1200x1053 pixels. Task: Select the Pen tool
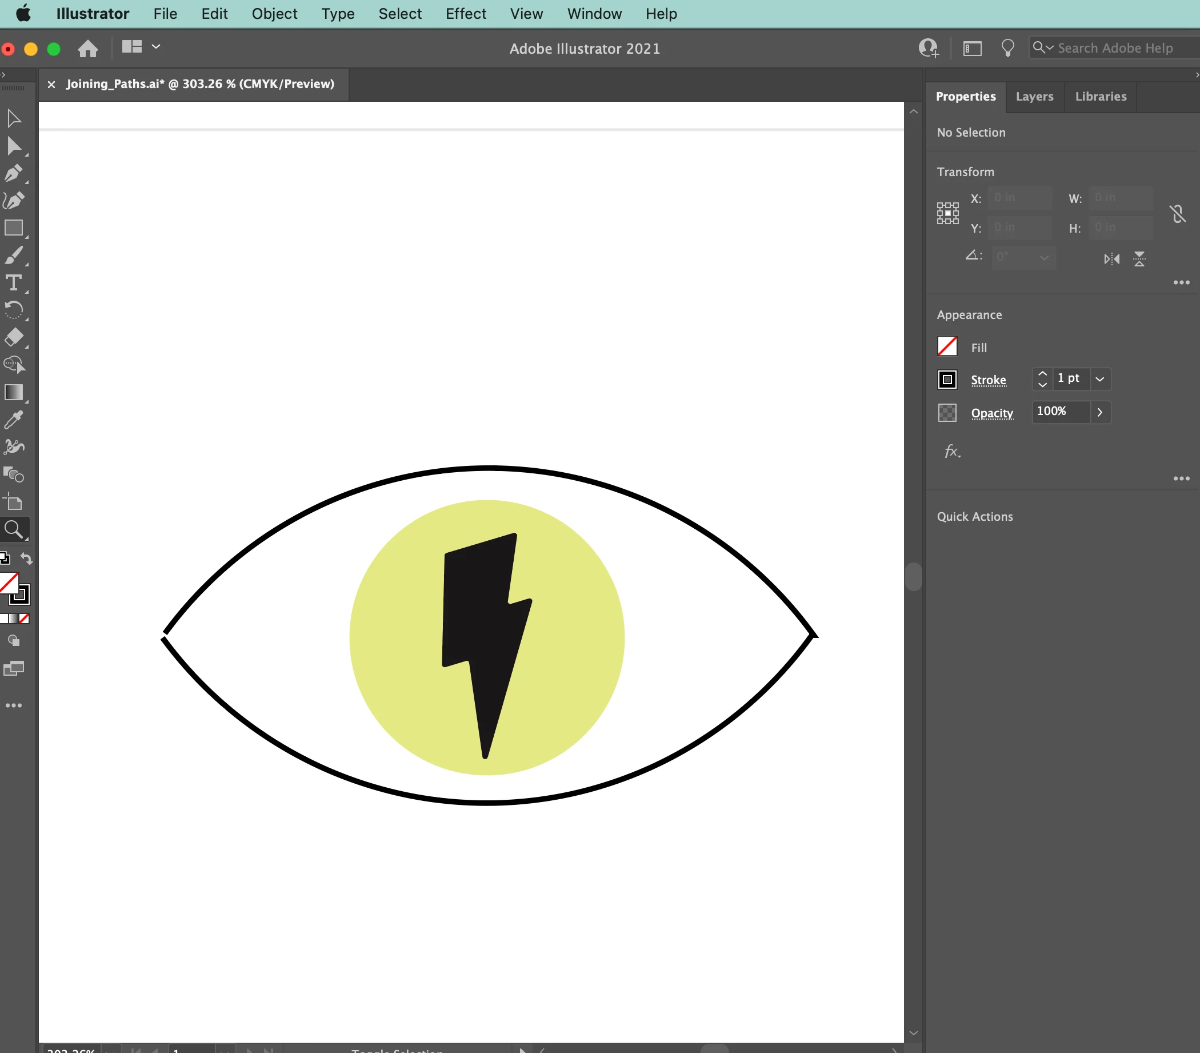point(14,174)
